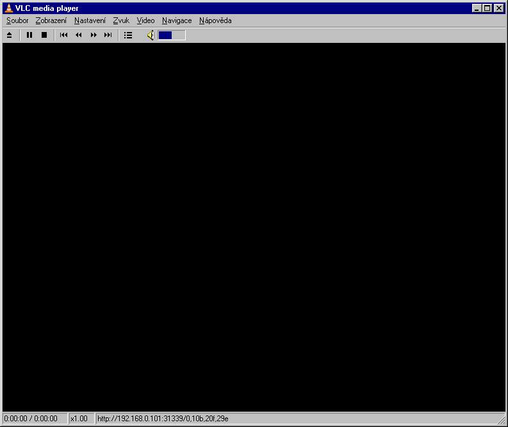508x427 pixels.
Task: Adjust the volume slider bar
Action: (172, 35)
